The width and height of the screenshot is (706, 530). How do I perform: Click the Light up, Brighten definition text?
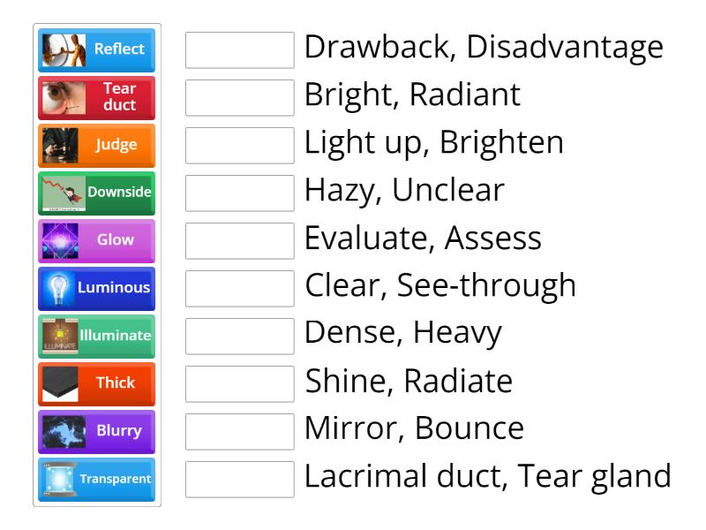tap(433, 142)
